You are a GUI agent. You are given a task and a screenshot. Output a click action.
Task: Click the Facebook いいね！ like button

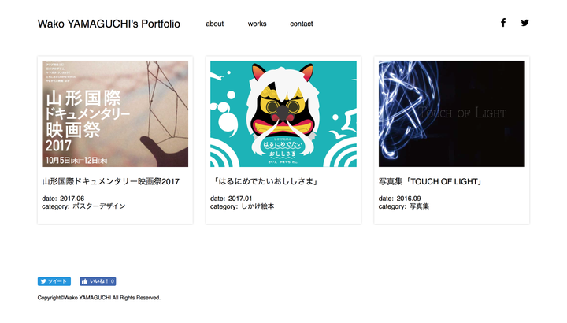[98, 281]
